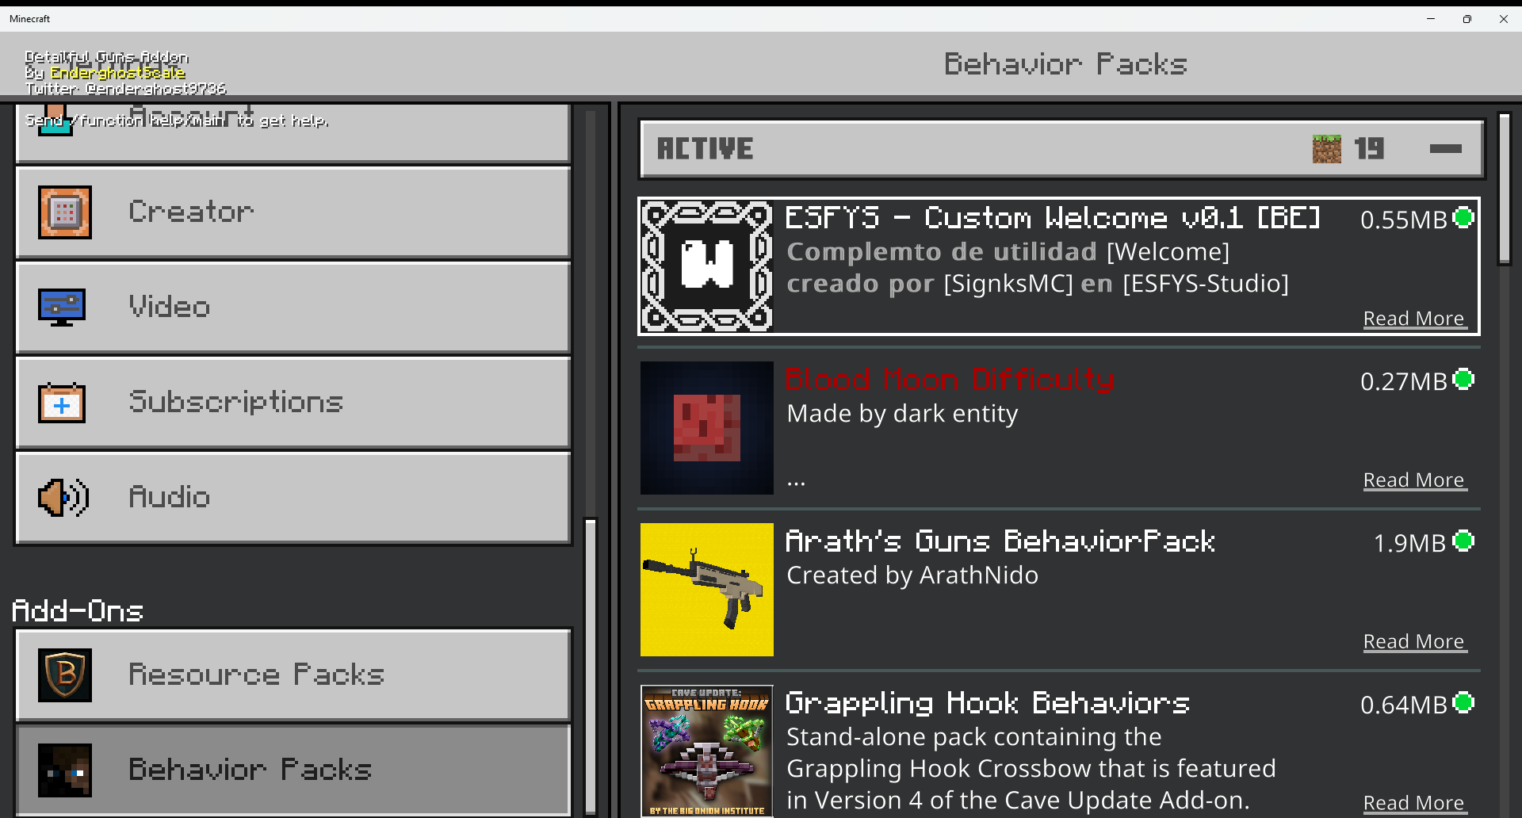This screenshot has height=818, width=1522.
Task: Click the Grappling Hook Behaviors title
Action: click(x=988, y=703)
